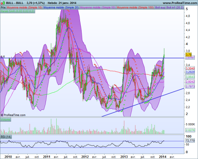
Task: Select the 3,6167 Bollinger value tag
Action: point(190,58)
